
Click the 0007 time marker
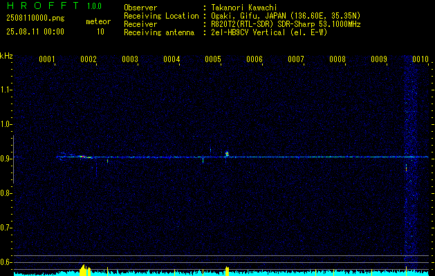click(x=296, y=59)
